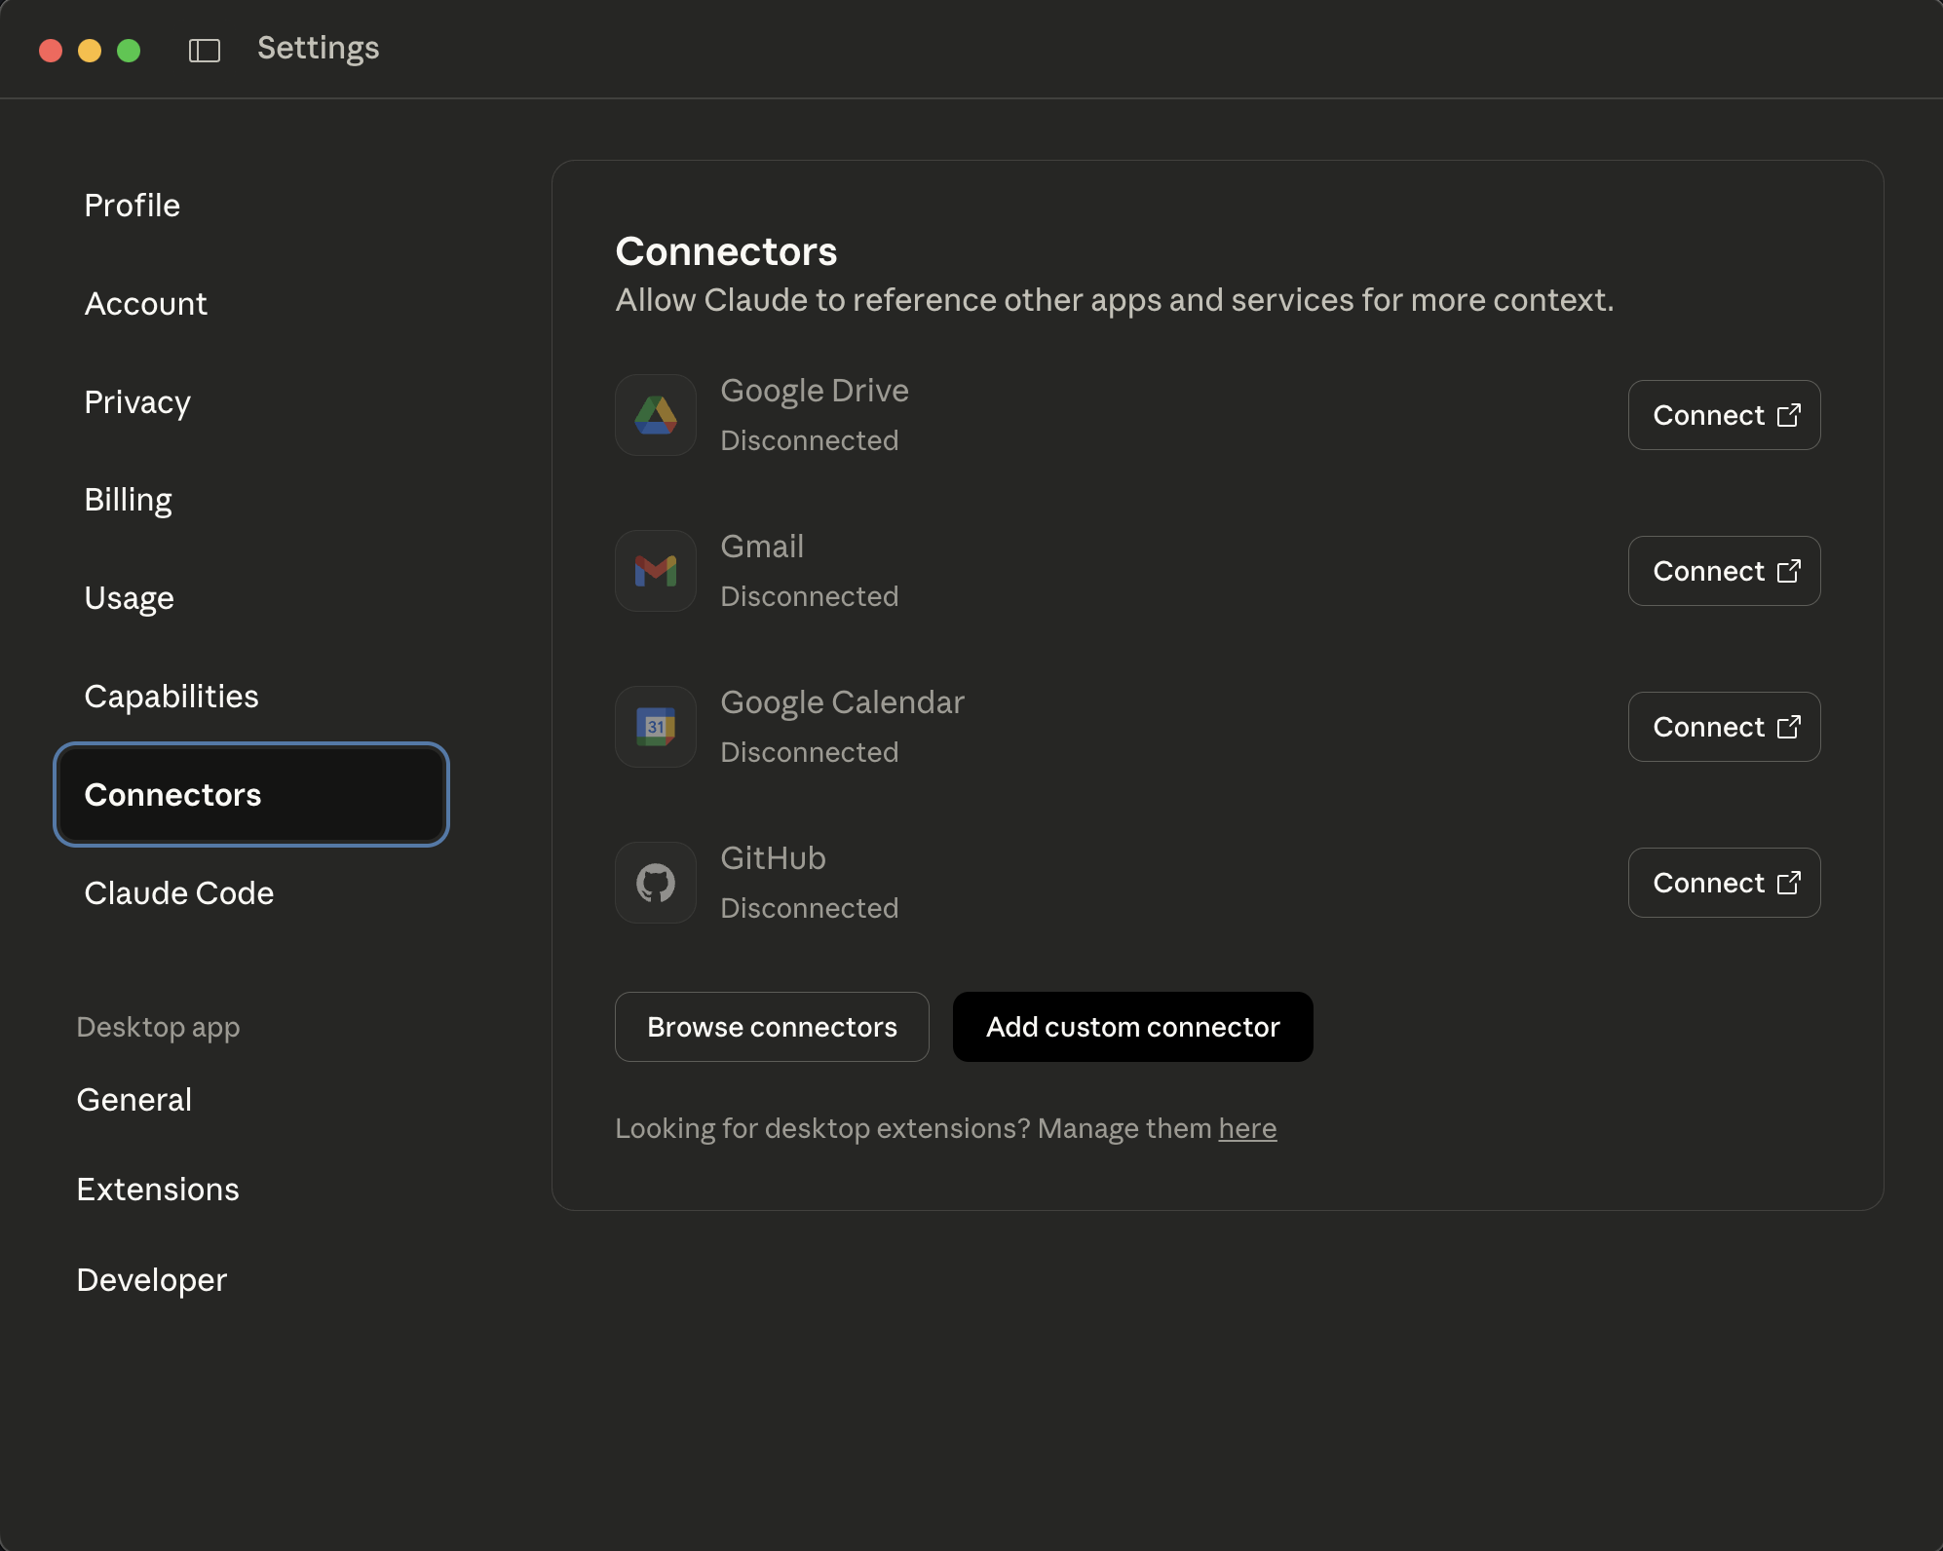Open Billing in the sidebar
Image resolution: width=1943 pixels, height=1551 pixels.
pos(129,500)
